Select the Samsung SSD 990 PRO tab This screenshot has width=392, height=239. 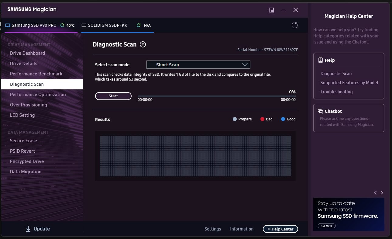tap(34, 25)
